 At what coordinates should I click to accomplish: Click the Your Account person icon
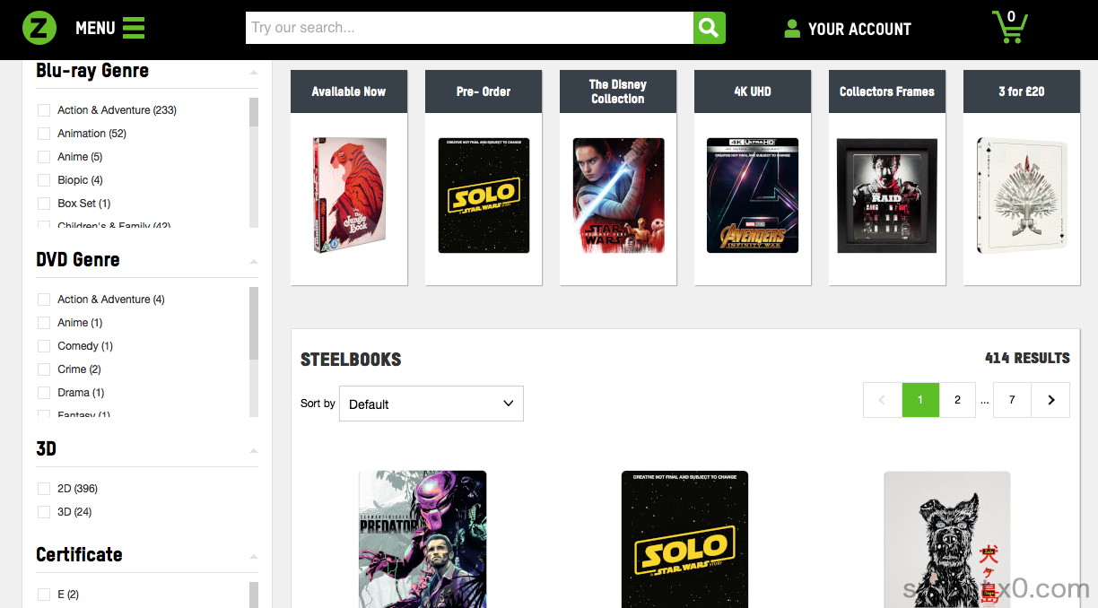pyautogui.click(x=792, y=29)
